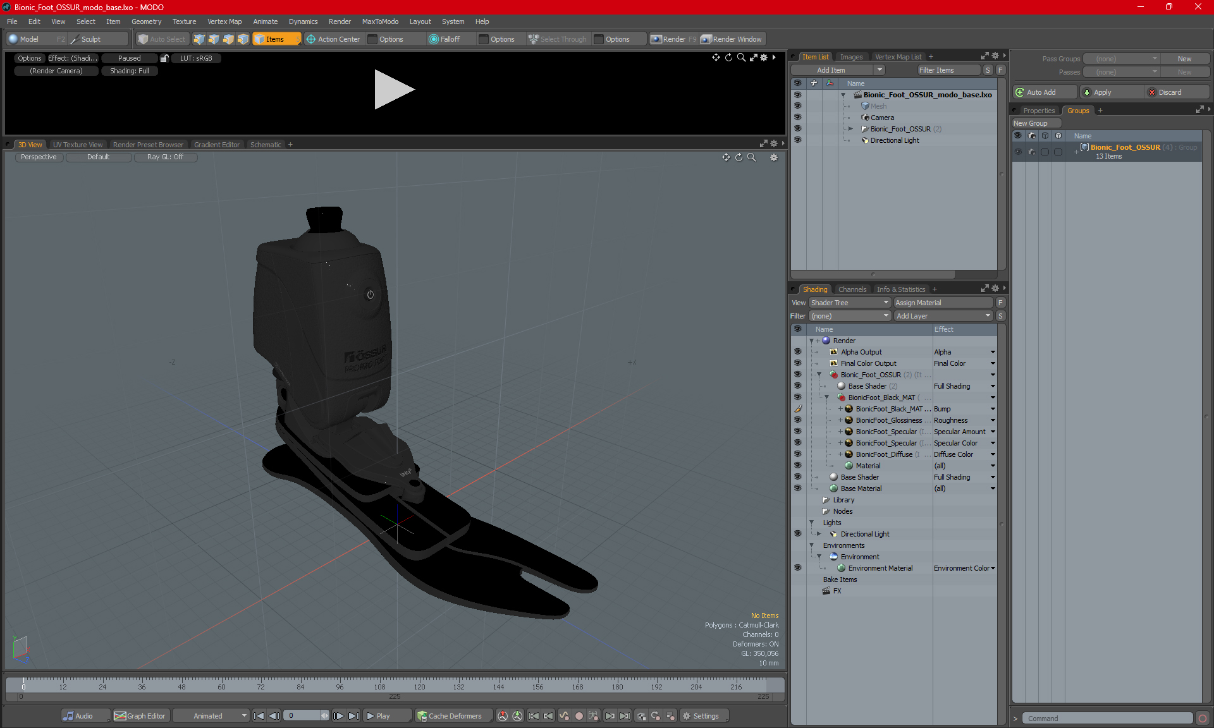1214x728 pixels.
Task: Activate the Action Center tool
Action: pos(333,39)
